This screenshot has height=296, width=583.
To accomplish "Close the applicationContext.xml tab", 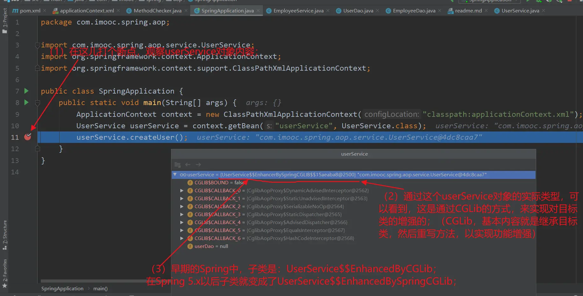I will point(118,11).
